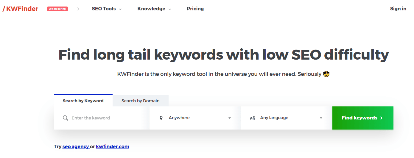
Task: Open the Any language dropdown
Action: coord(287,118)
